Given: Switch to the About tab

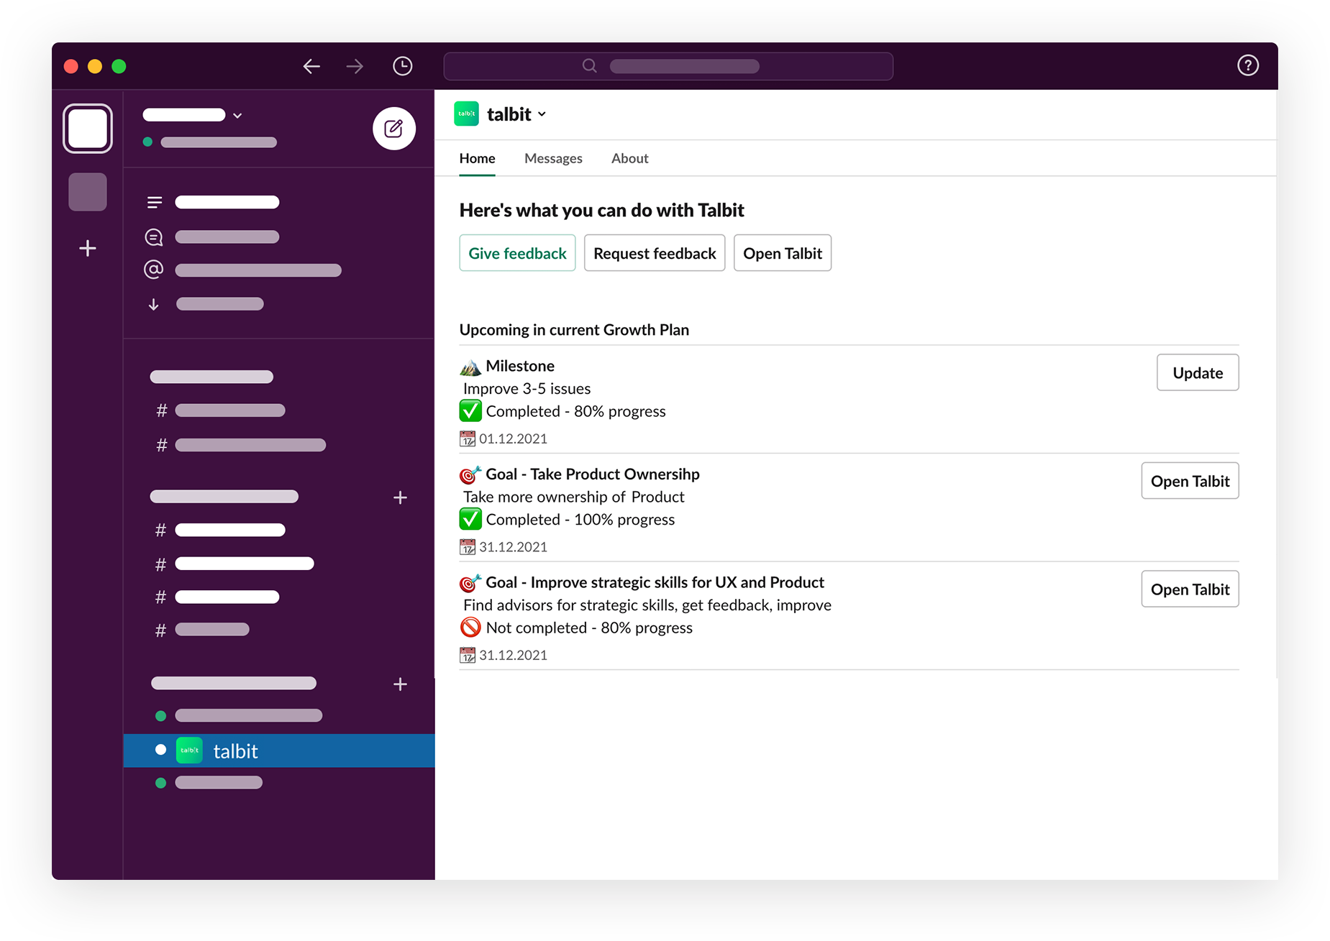Looking at the screenshot, I should point(630,158).
